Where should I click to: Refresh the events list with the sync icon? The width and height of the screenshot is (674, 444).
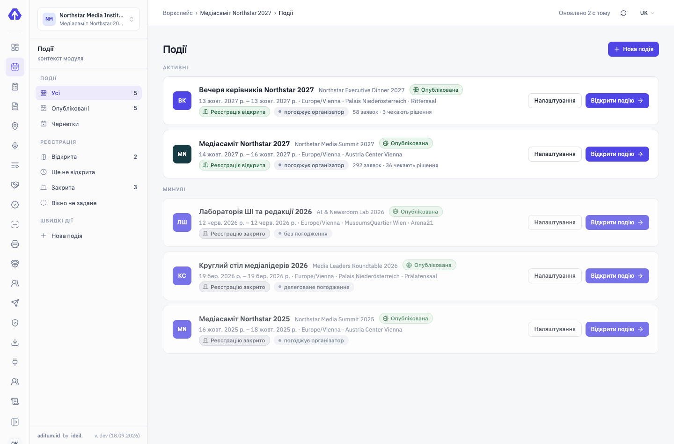[623, 13]
